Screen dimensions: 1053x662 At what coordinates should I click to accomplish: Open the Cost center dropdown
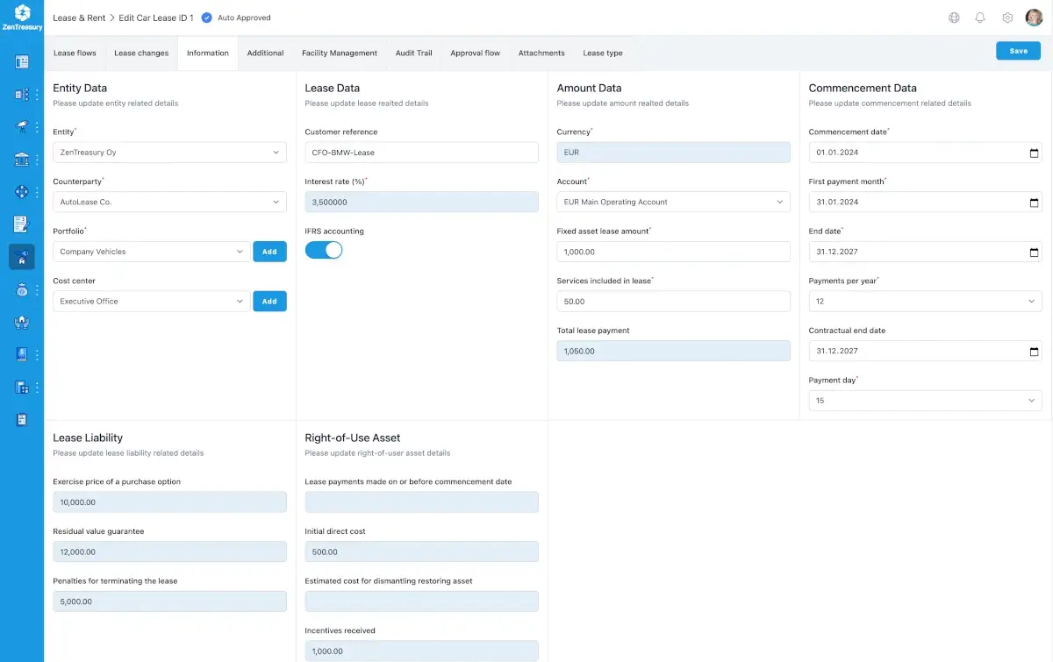[x=151, y=302]
